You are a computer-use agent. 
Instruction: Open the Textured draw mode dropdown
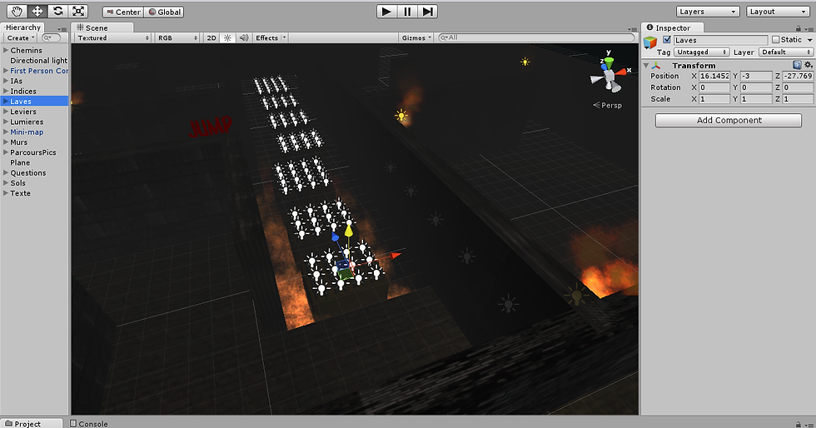tap(113, 38)
